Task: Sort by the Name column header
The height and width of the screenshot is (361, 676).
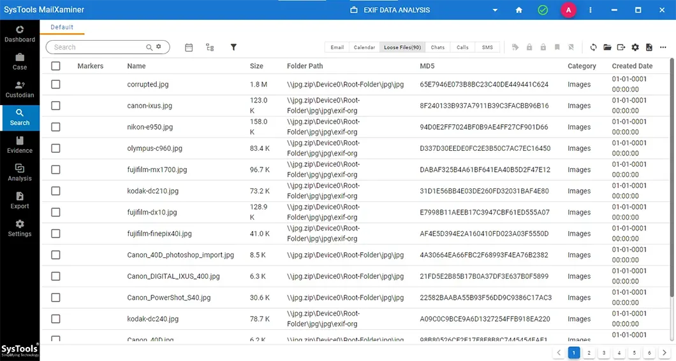Action: pos(136,66)
